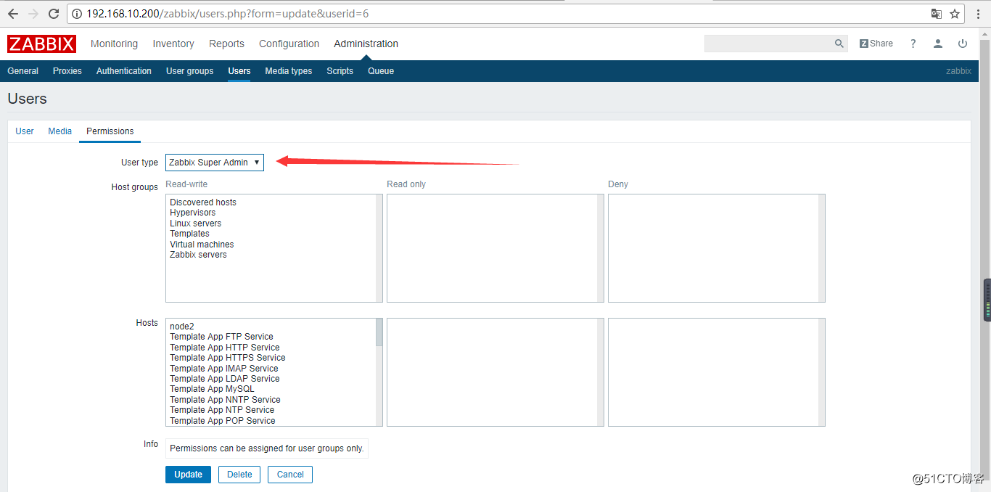Select 'Template App IMAP Service' host
The width and height of the screenshot is (991, 492).
pyautogui.click(x=224, y=369)
